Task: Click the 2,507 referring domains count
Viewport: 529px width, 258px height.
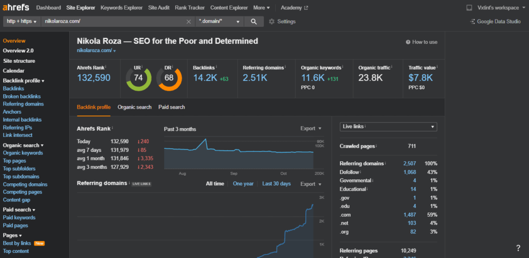Action: click(x=410, y=163)
